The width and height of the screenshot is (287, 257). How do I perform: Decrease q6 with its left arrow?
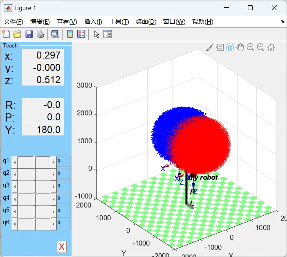pyautogui.click(x=15, y=224)
